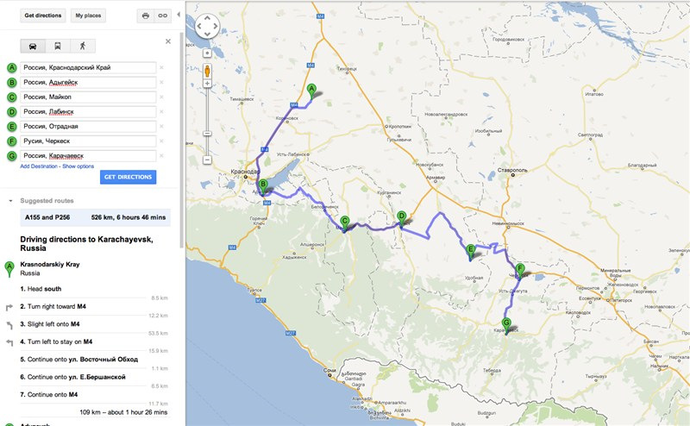The width and height of the screenshot is (690, 426).
Task: Pan map up with top arrow
Action: pos(207,18)
